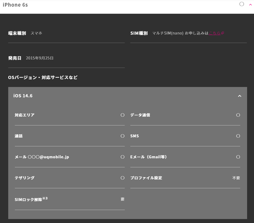254x223 pixels.
Task: Collapse the iOS 14.6 panel with white chevron
Action: [239, 96]
